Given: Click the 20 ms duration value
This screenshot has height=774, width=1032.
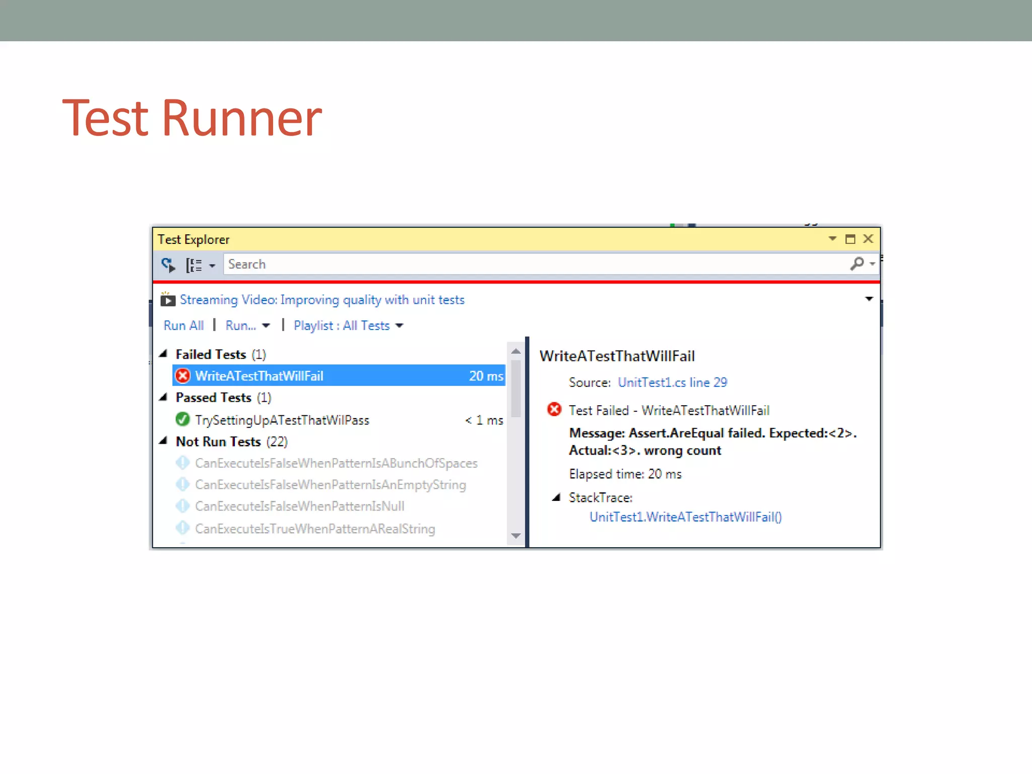Looking at the screenshot, I should pos(486,376).
